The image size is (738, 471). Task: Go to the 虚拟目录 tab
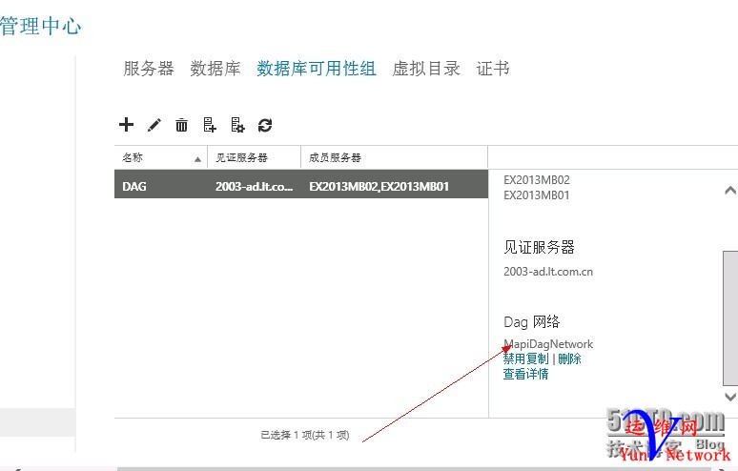tap(426, 69)
